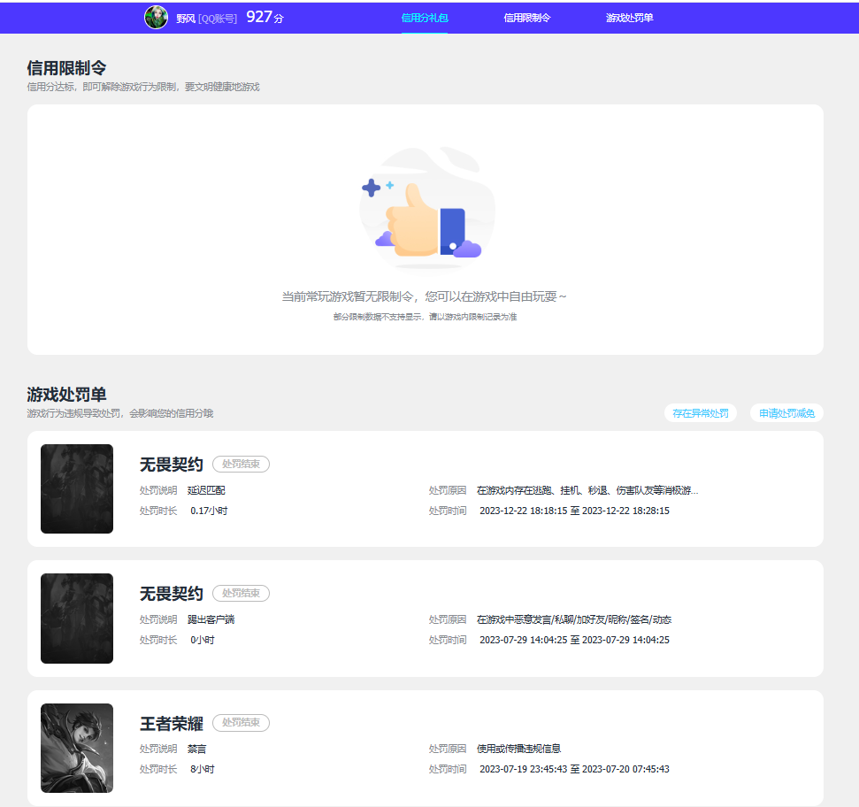Open the 无畏契约 thumbnail for 踢出客户端 record
Screen dimensions: 859x807
pyautogui.click(x=77, y=619)
